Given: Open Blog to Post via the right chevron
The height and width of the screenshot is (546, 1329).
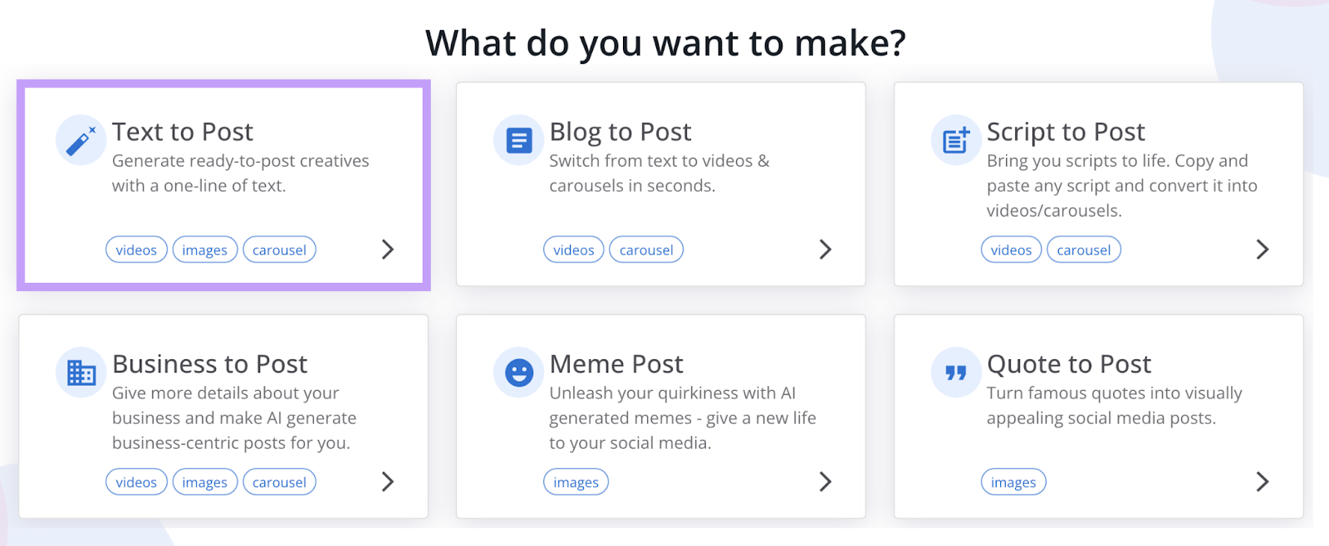Looking at the screenshot, I should coord(825,249).
